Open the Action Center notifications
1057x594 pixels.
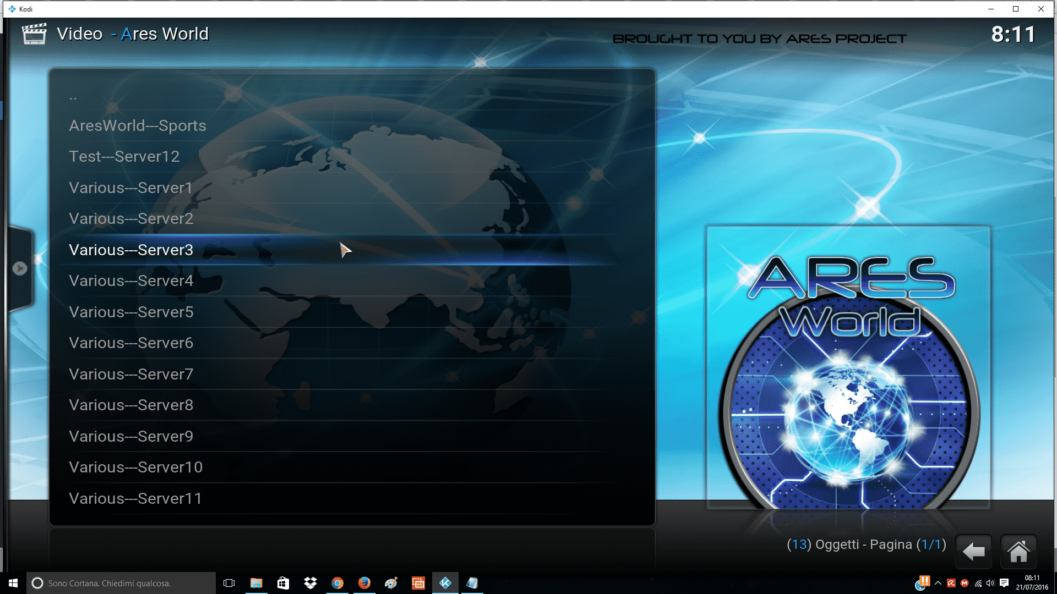pyautogui.click(x=1004, y=583)
